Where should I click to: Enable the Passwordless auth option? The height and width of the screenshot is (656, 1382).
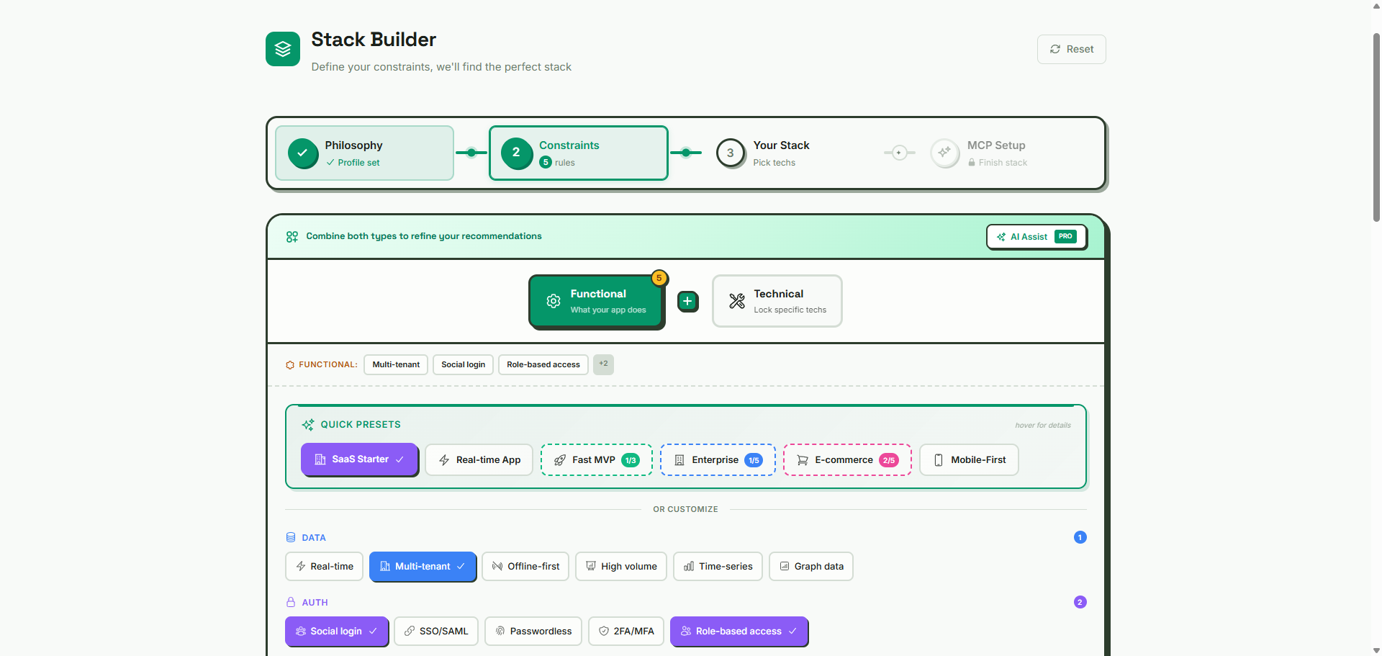click(x=533, y=631)
